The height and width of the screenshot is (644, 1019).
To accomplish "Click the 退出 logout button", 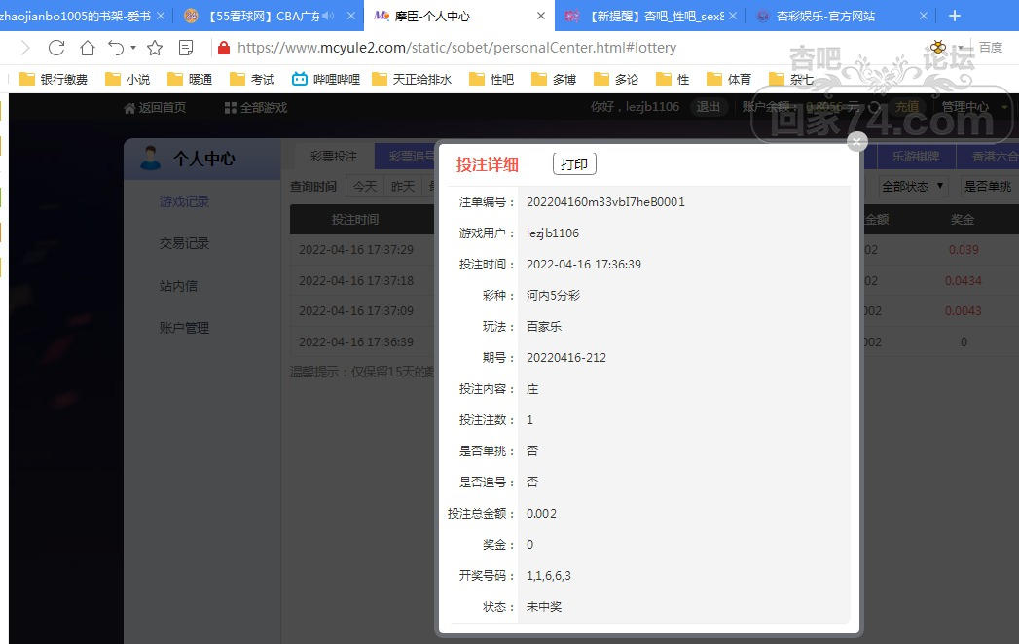I will 709,107.
